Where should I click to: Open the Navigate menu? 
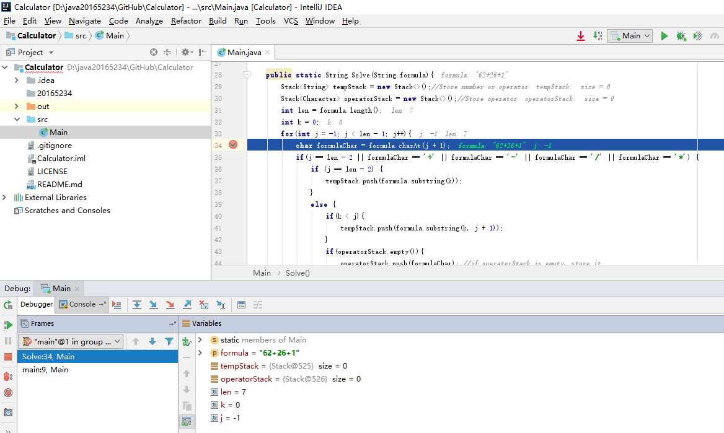pyautogui.click(x=85, y=21)
